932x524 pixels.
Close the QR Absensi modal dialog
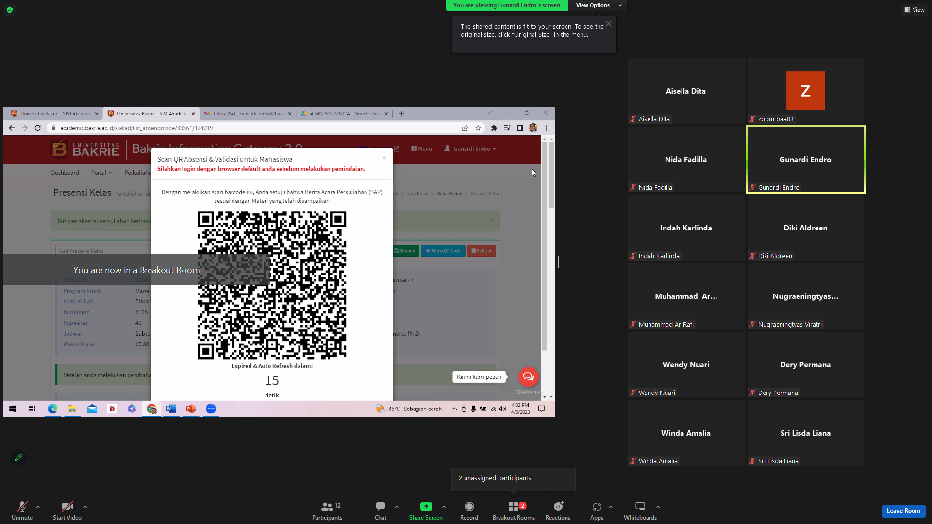coord(384,158)
